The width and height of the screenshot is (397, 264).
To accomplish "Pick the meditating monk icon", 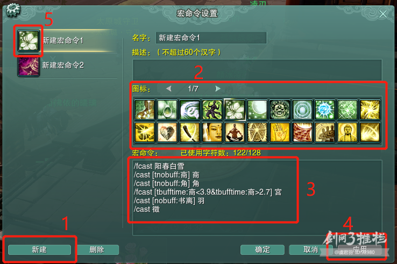I will point(235,132).
